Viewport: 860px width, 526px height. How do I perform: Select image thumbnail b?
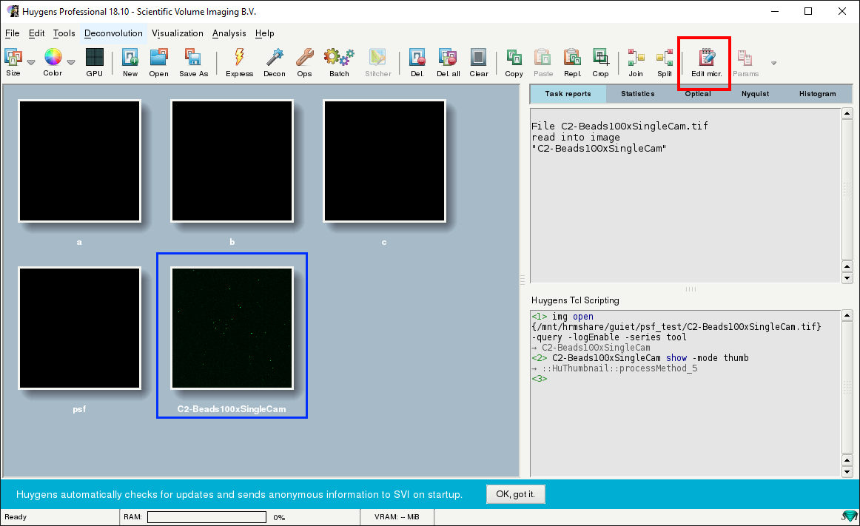pyautogui.click(x=232, y=161)
